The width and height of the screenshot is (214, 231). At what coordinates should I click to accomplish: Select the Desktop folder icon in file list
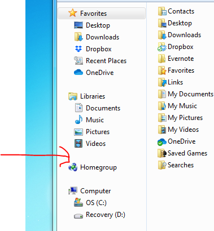tap(162, 23)
